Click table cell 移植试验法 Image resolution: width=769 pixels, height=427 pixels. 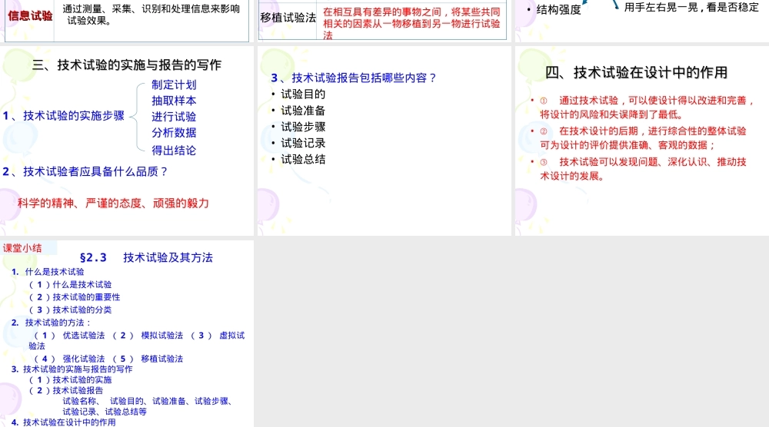coord(288,18)
